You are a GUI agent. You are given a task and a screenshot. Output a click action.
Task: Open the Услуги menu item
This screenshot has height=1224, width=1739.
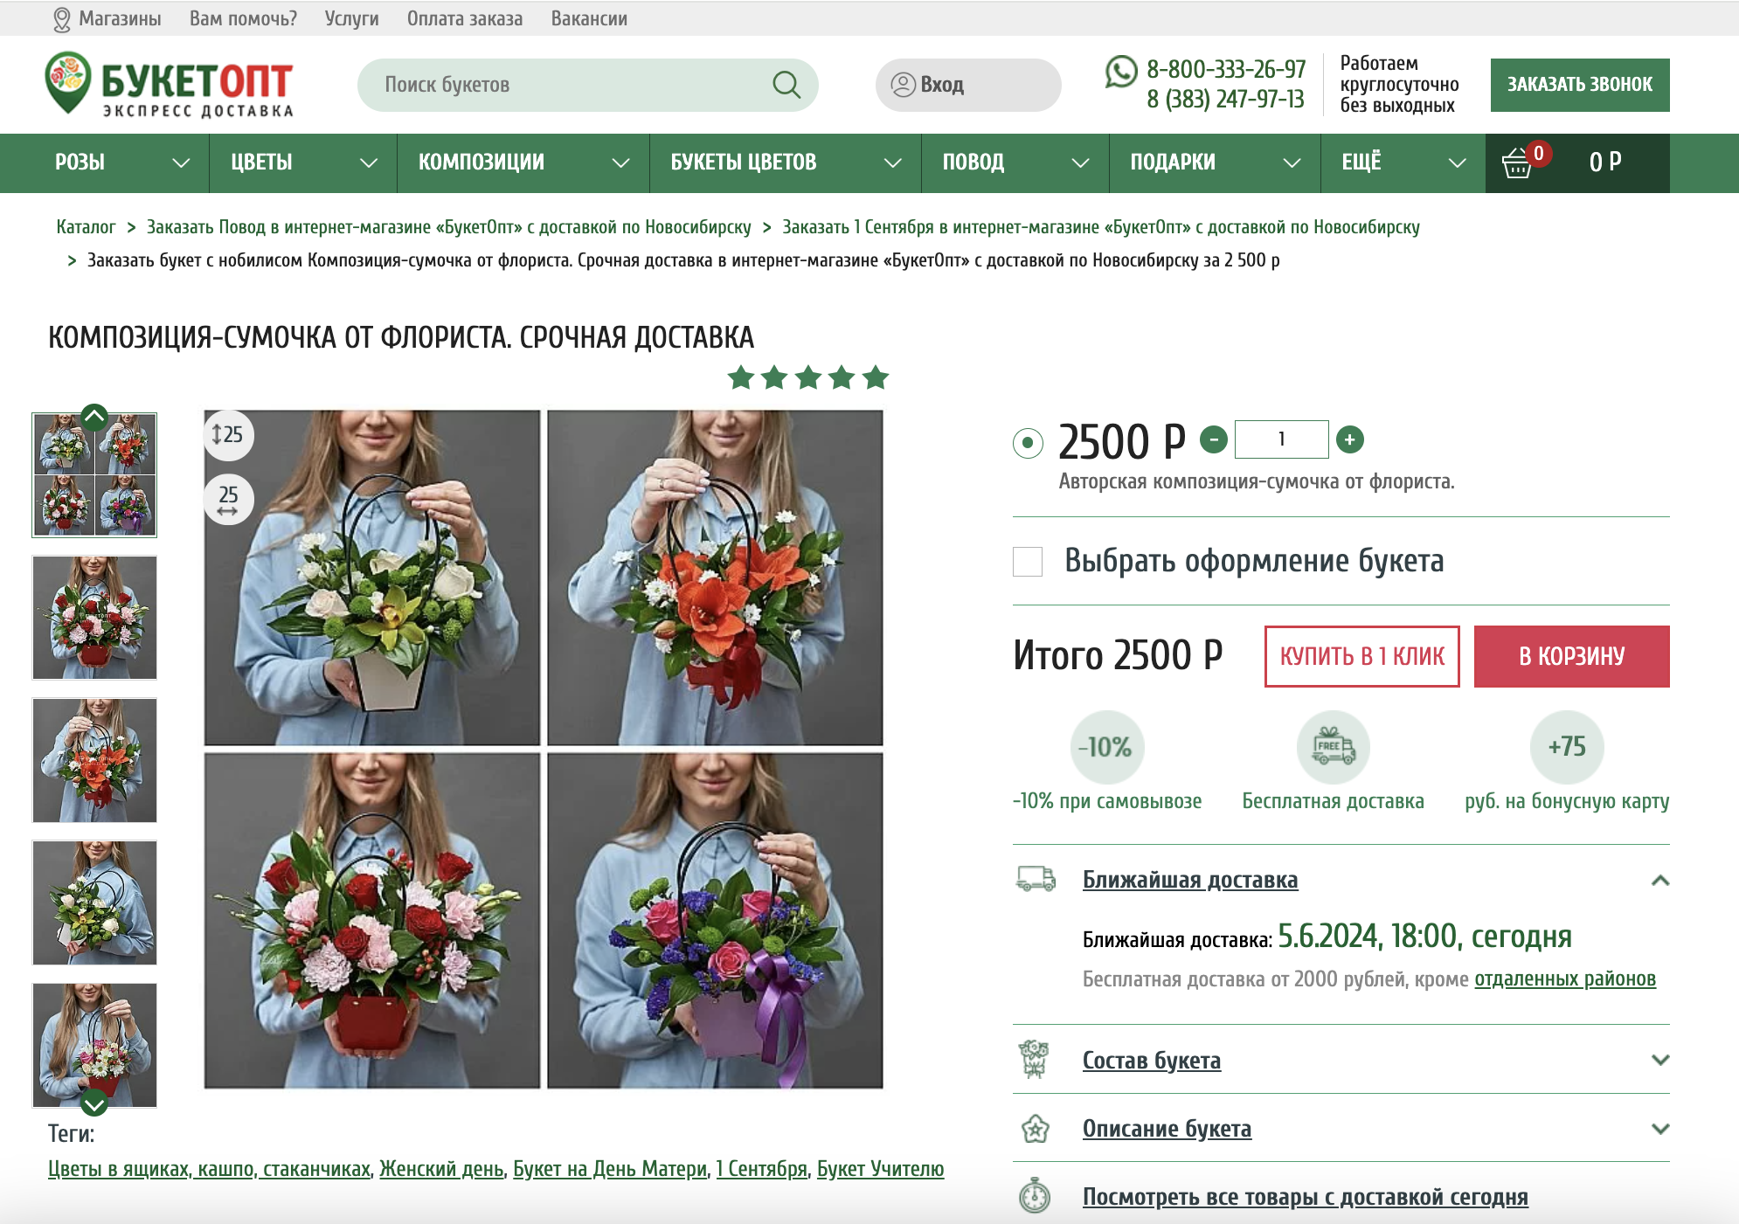[352, 17]
